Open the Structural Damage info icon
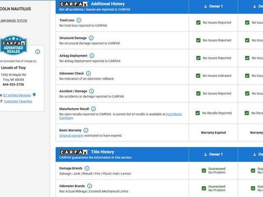The height and width of the screenshot is (197, 263). point(91,38)
